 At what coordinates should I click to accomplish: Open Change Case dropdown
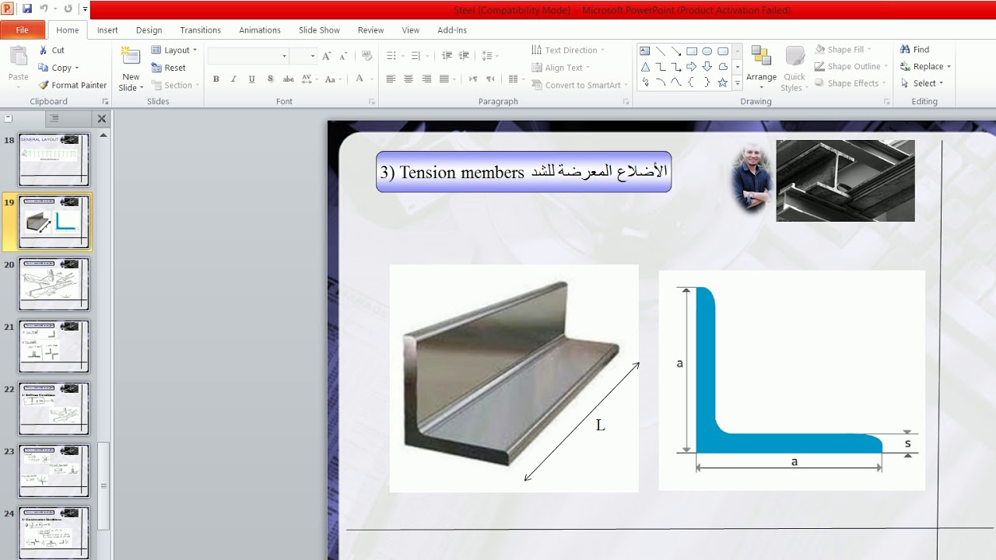[x=333, y=79]
